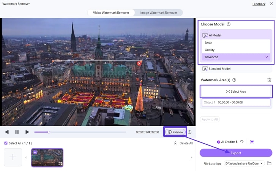Click the AI Model icon

coord(205,35)
